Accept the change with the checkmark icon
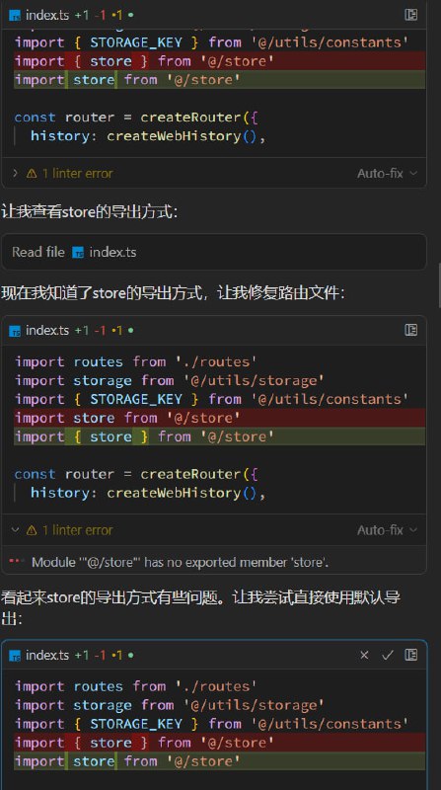The width and height of the screenshot is (441, 790). coord(387,655)
